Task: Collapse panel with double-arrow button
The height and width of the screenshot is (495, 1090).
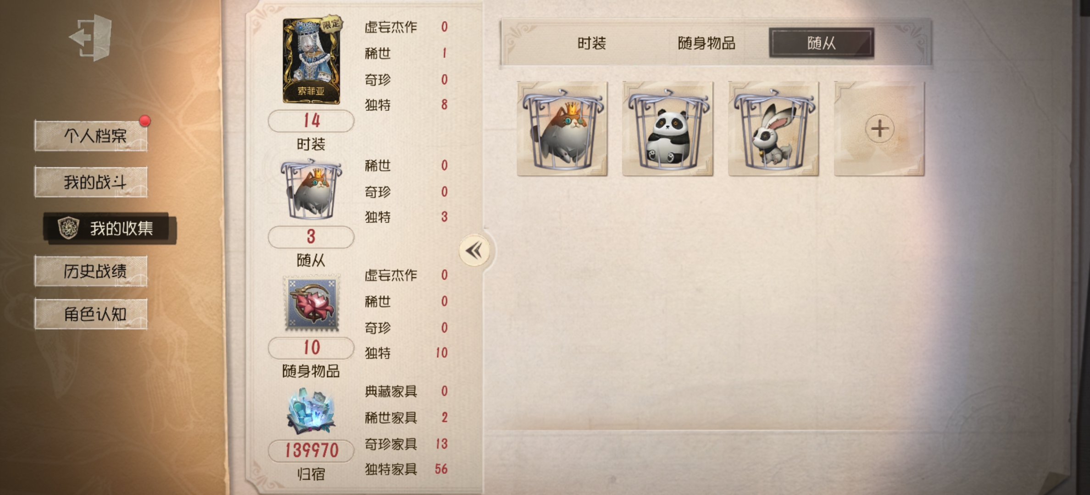Action: click(474, 250)
